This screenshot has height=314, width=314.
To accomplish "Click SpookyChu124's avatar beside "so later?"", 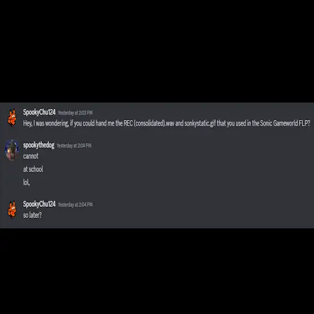I will click(12, 210).
